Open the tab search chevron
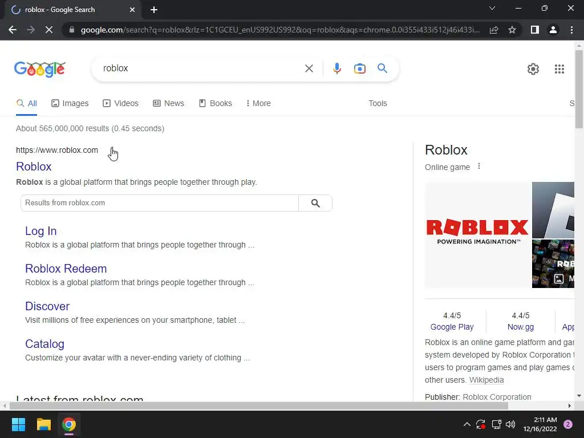The height and width of the screenshot is (438, 584). click(492, 8)
